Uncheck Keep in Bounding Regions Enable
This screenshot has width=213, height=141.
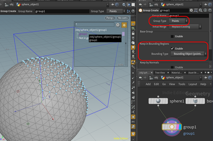[x=172, y=49]
